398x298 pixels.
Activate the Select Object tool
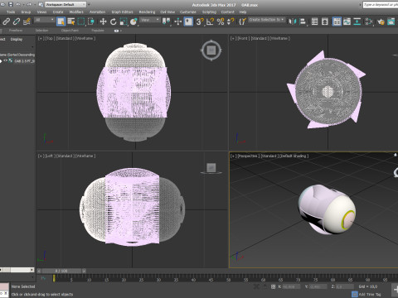(x=61, y=22)
